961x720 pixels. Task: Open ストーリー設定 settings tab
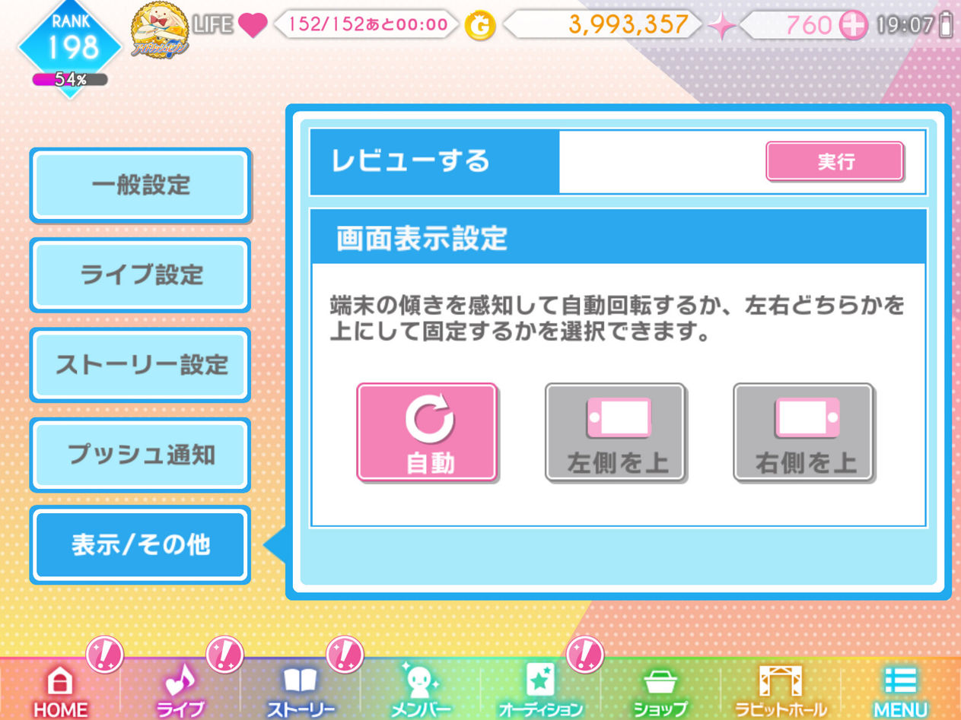(140, 365)
